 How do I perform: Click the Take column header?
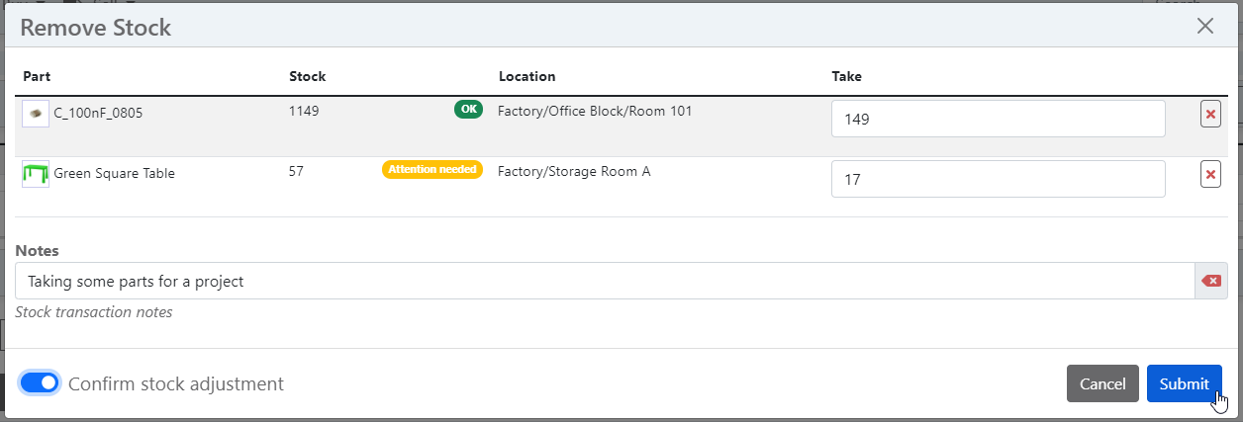(847, 77)
